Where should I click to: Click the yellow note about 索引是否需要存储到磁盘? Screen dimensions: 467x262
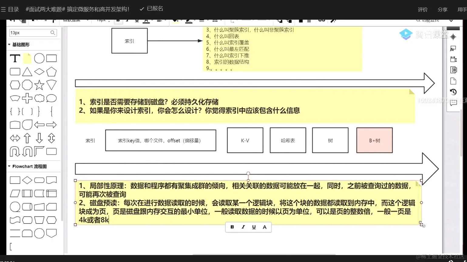(245, 106)
